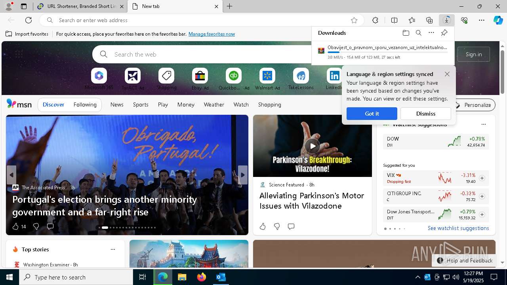
Task: Comment on the Parkinson's Vilazodone article
Action: (x=291, y=226)
